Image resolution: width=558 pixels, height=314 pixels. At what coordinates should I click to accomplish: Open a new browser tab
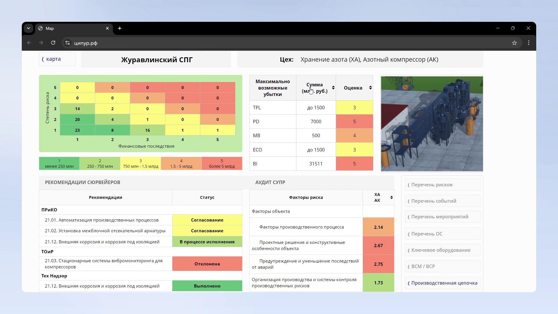[120, 28]
